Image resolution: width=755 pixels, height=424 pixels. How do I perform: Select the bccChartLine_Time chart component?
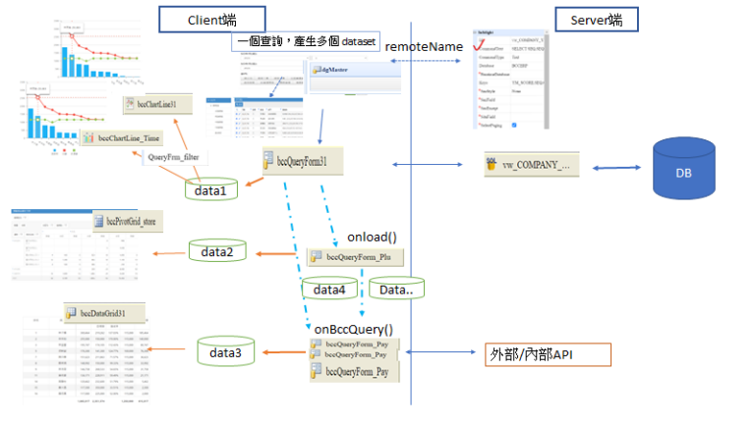pos(120,139)
